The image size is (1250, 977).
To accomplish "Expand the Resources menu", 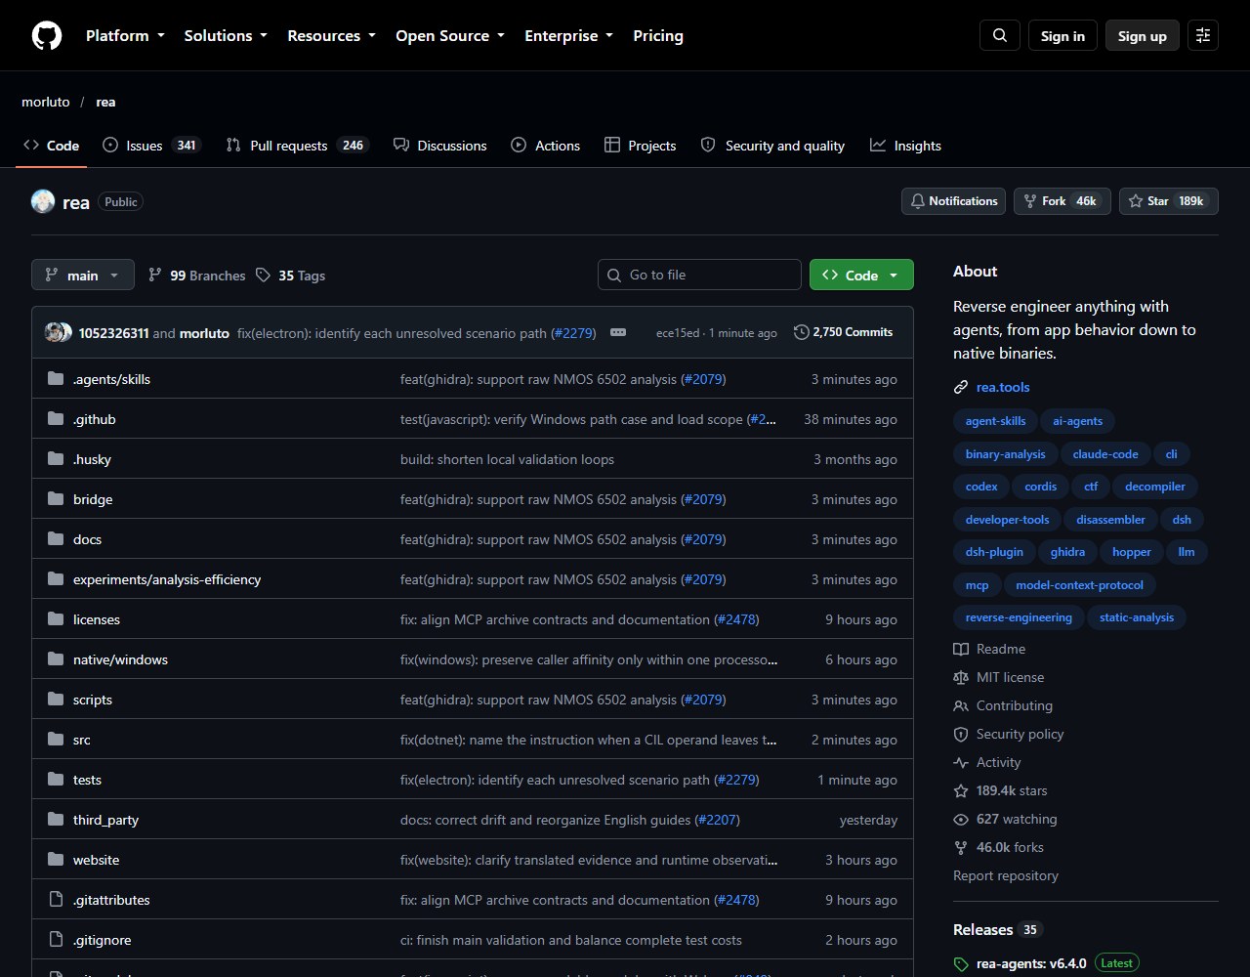I will 331,36.
